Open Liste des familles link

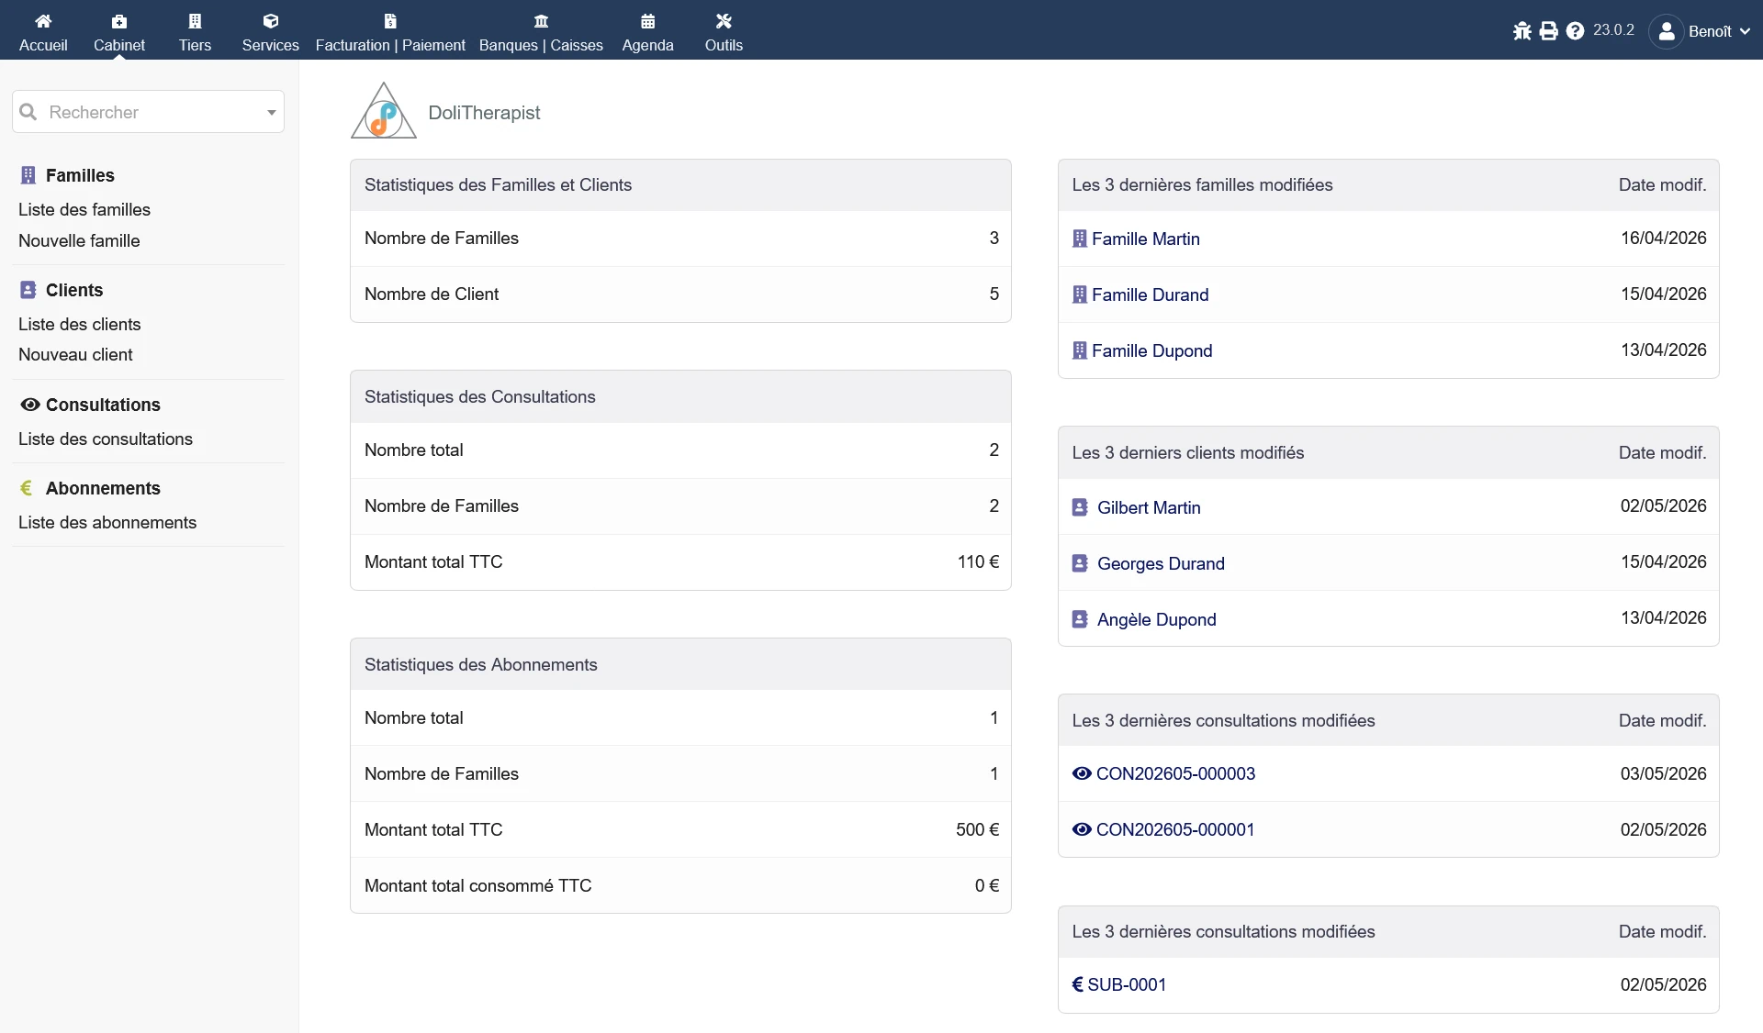[x=84, y=209]
